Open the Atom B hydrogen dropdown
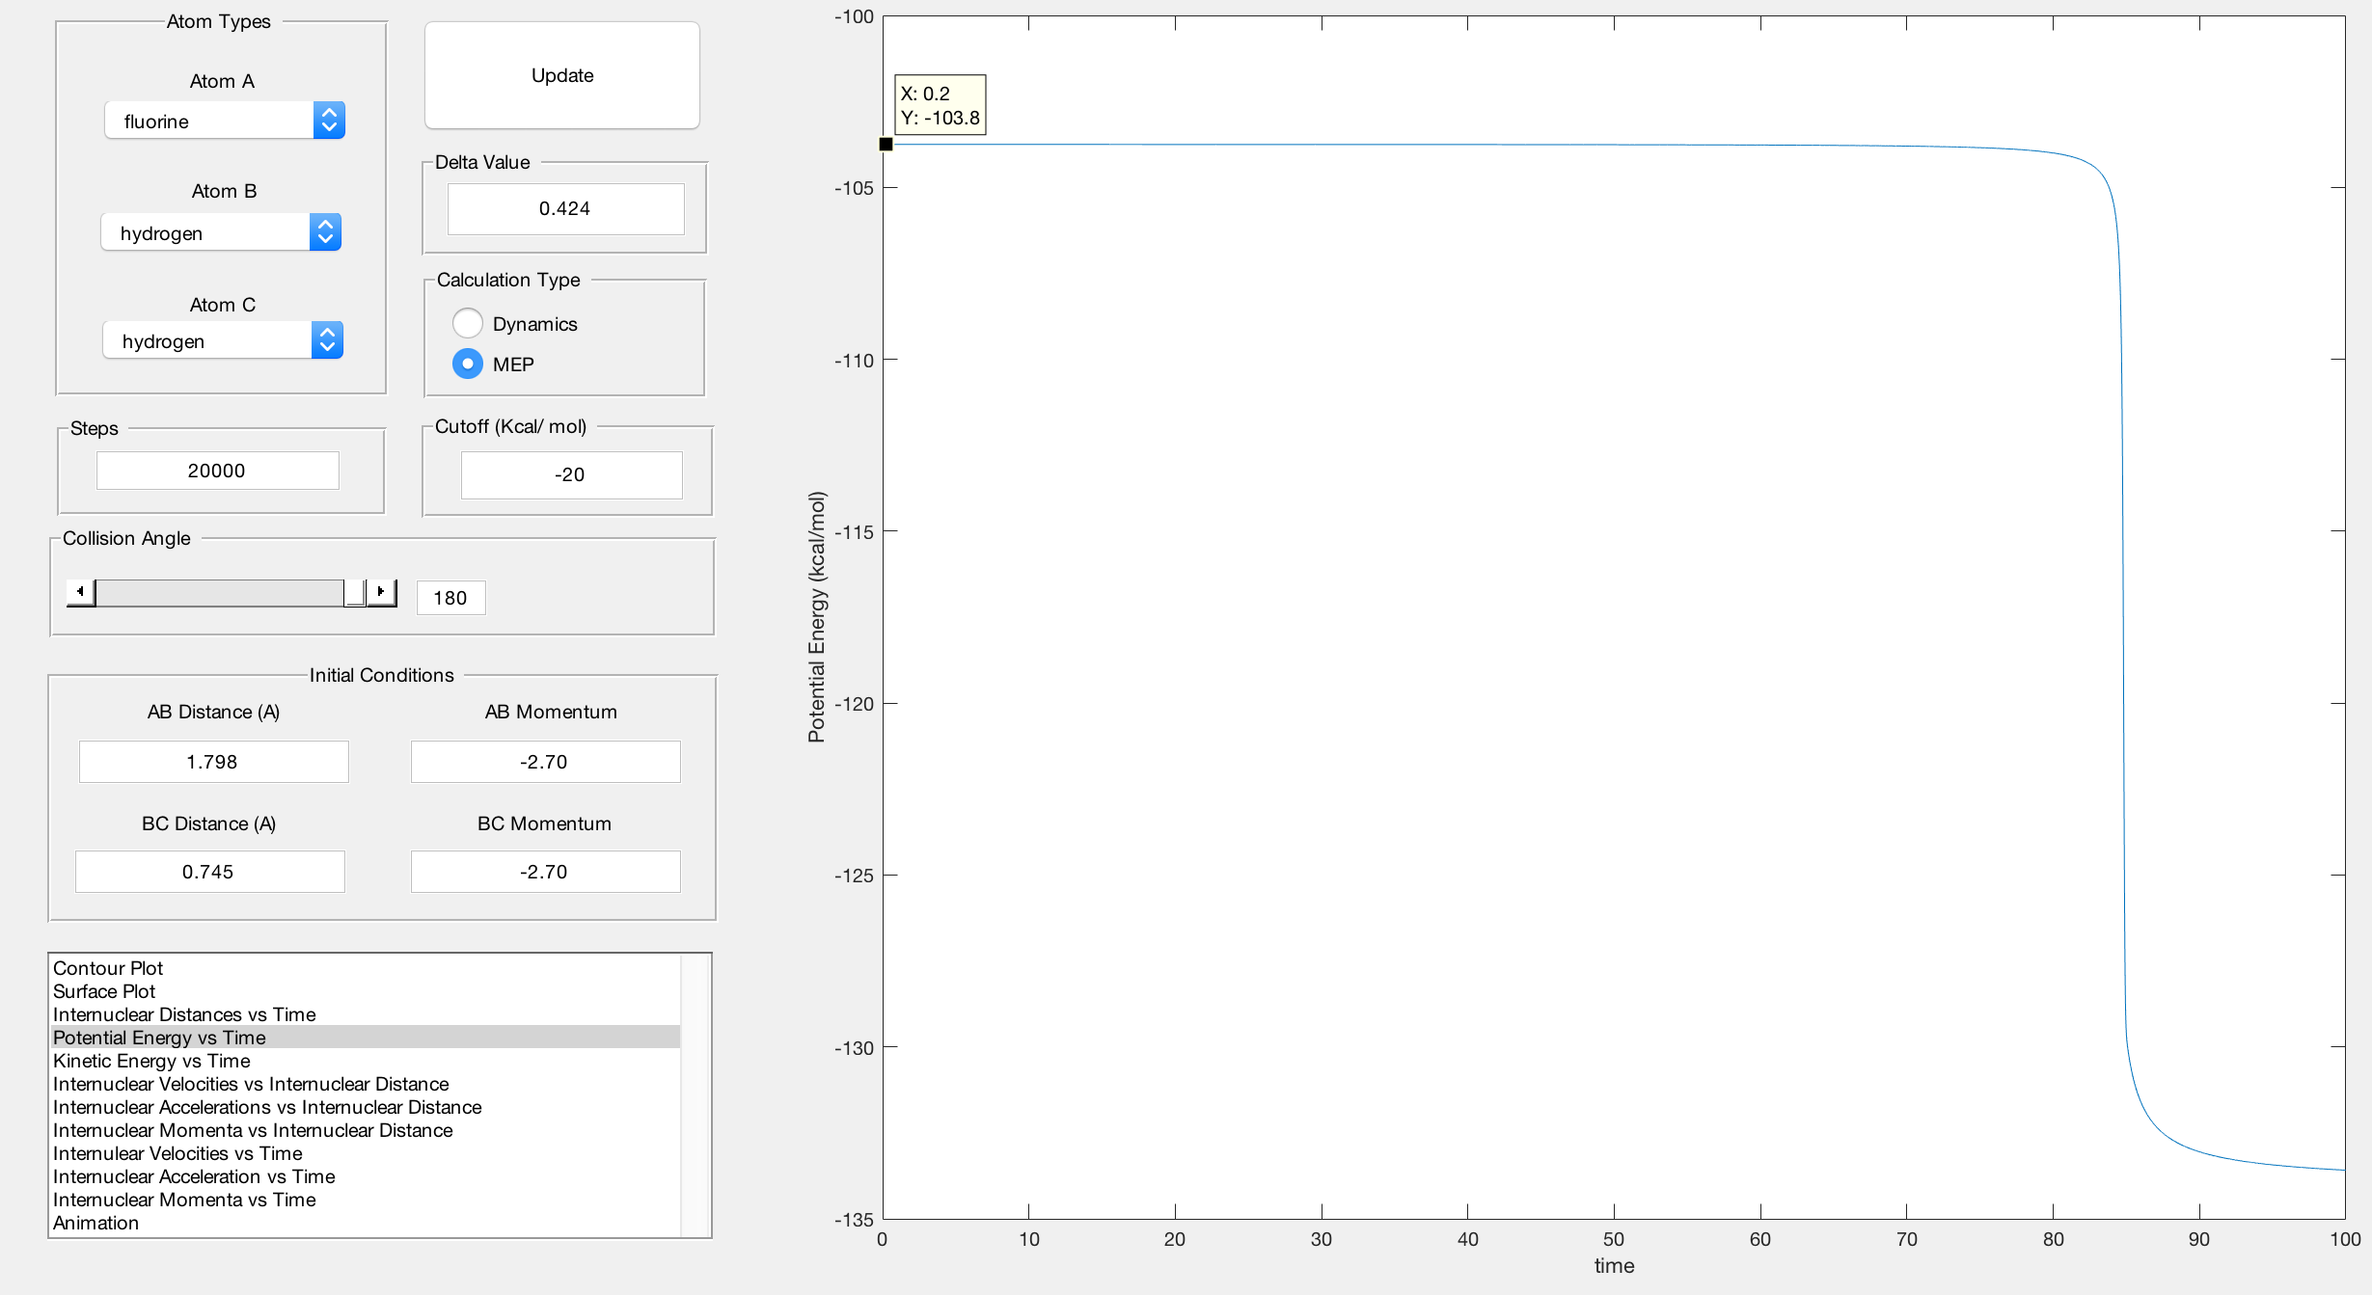 tap(221, 232)
